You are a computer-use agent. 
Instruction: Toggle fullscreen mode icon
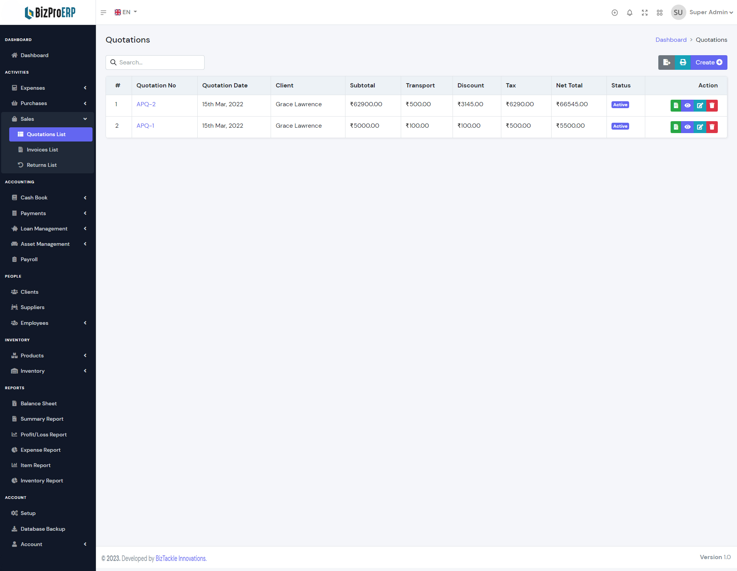pos(644,13)
